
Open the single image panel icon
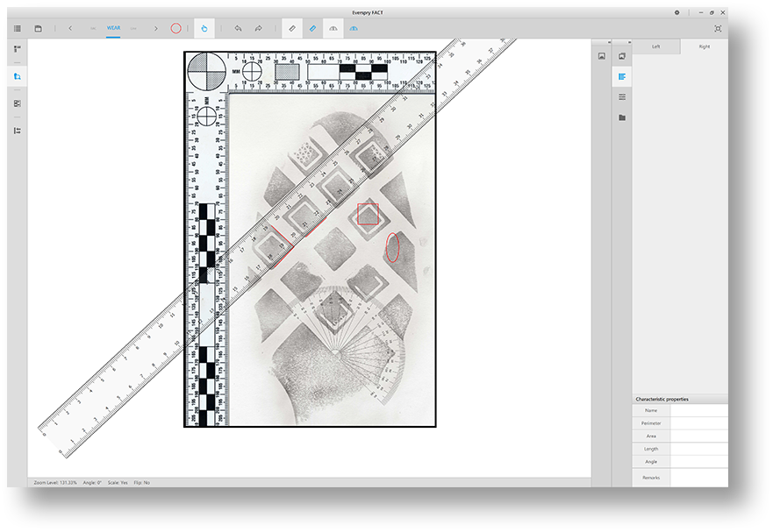(601, 56)
